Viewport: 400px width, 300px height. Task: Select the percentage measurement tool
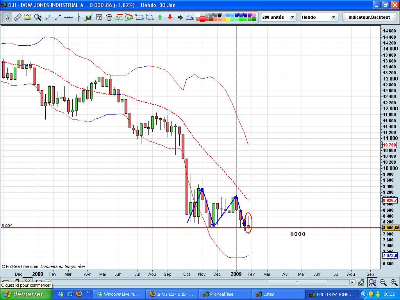coord(190,17)
